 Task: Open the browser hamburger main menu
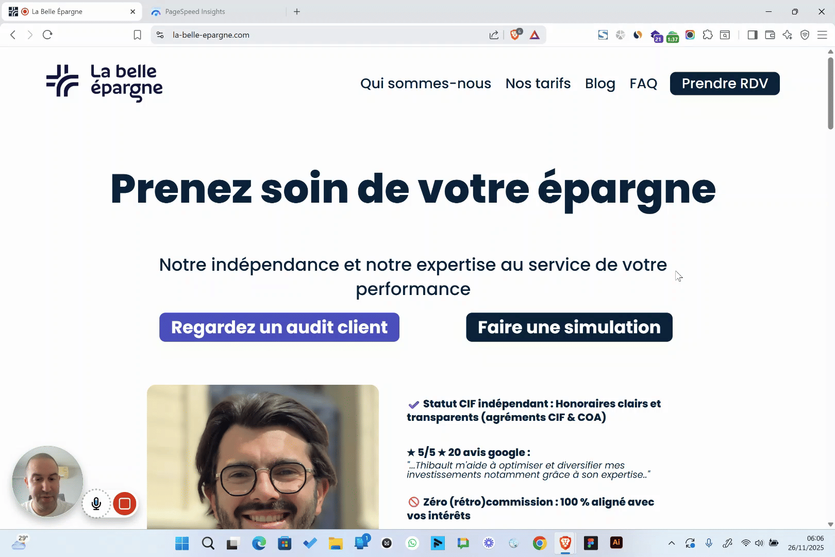tap(822, 35)
